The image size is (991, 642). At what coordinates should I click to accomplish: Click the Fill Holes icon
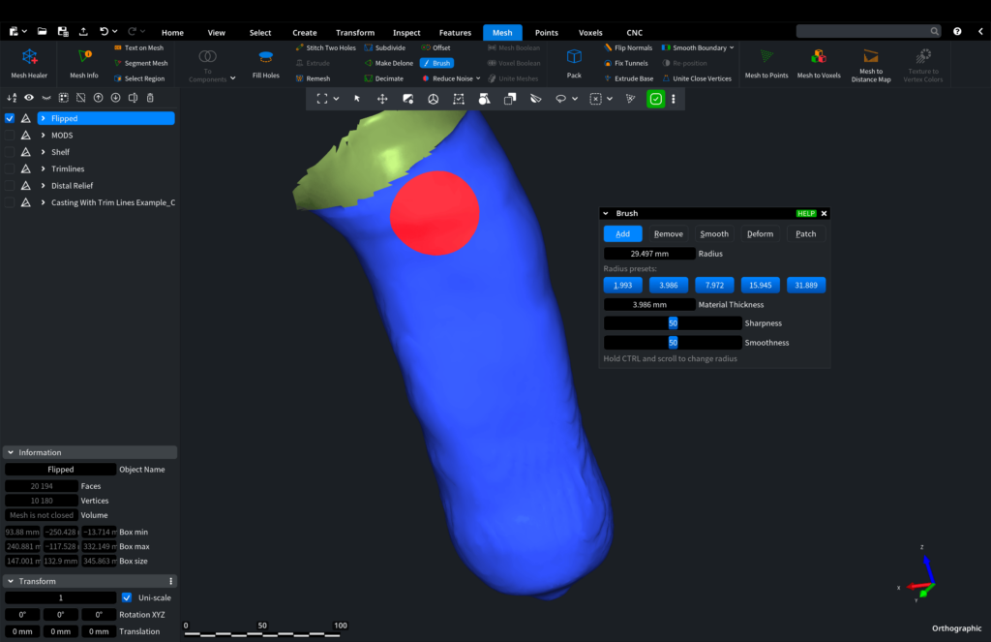point(265,62)
